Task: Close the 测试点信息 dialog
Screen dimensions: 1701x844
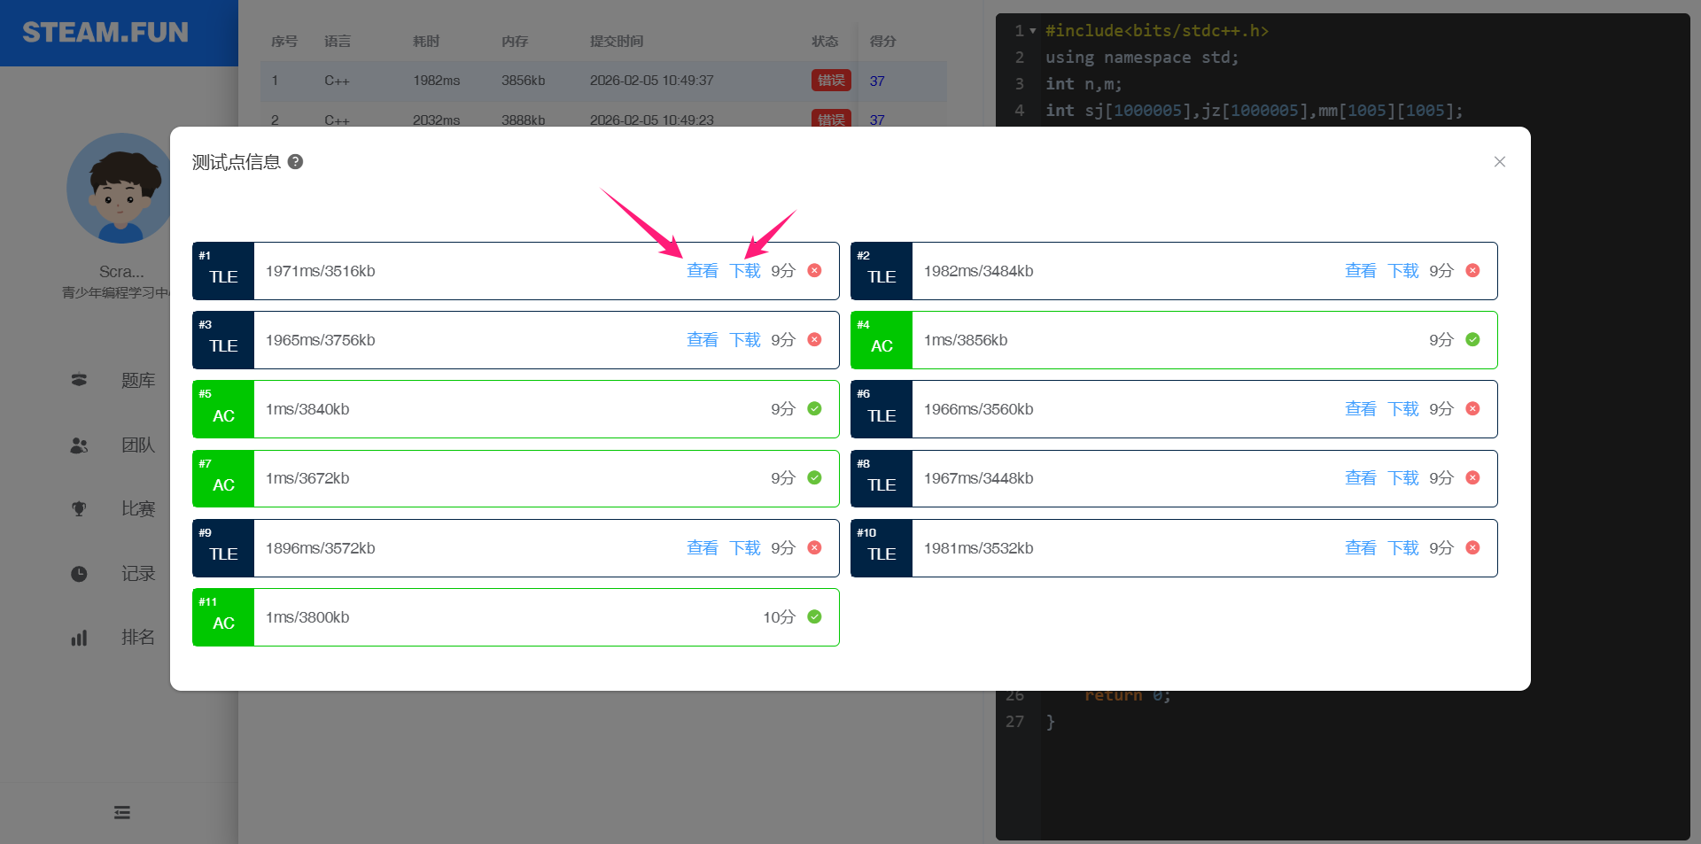Action: [1500, 162]
